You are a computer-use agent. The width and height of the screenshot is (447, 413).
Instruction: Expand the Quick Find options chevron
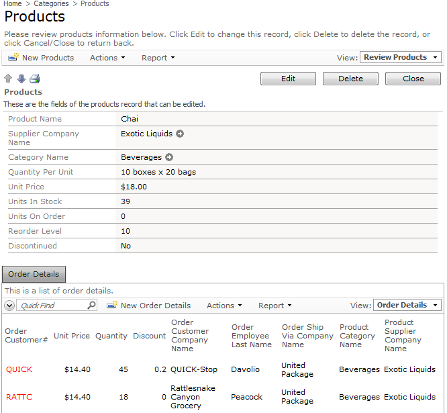pyautogui.click(x=9, y=306)
